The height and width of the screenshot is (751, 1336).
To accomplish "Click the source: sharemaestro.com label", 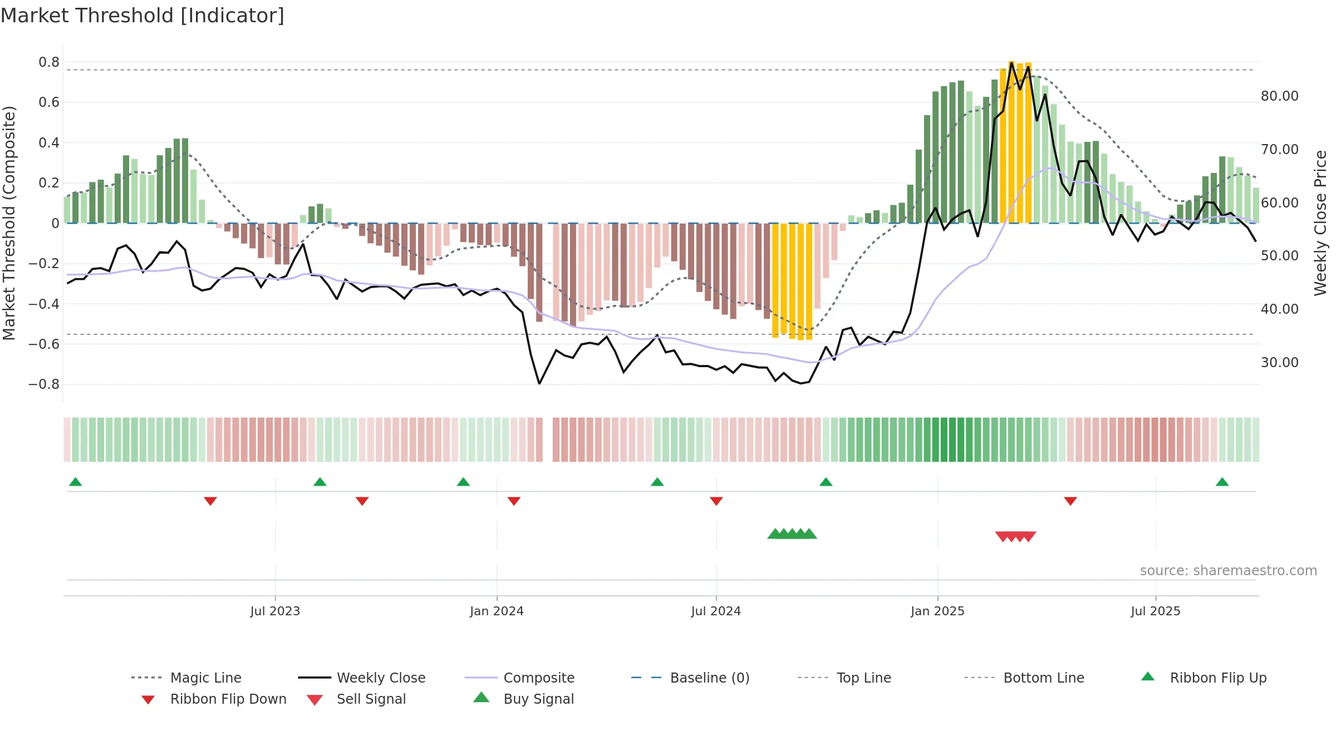I will (1229, 571).
